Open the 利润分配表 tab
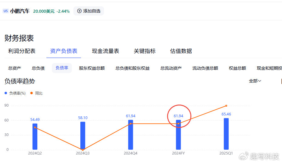Image resolution: width=282 pixels, height=163 pixels. tap(22, 51)
